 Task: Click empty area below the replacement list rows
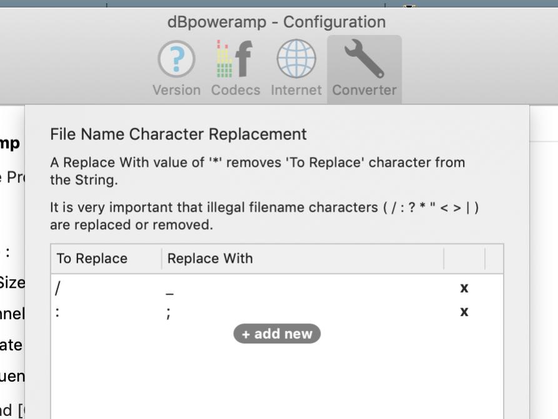(x=277, y=381)
